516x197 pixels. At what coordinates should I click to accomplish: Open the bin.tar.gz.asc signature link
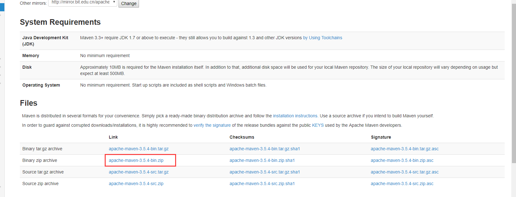pos(404,149)
